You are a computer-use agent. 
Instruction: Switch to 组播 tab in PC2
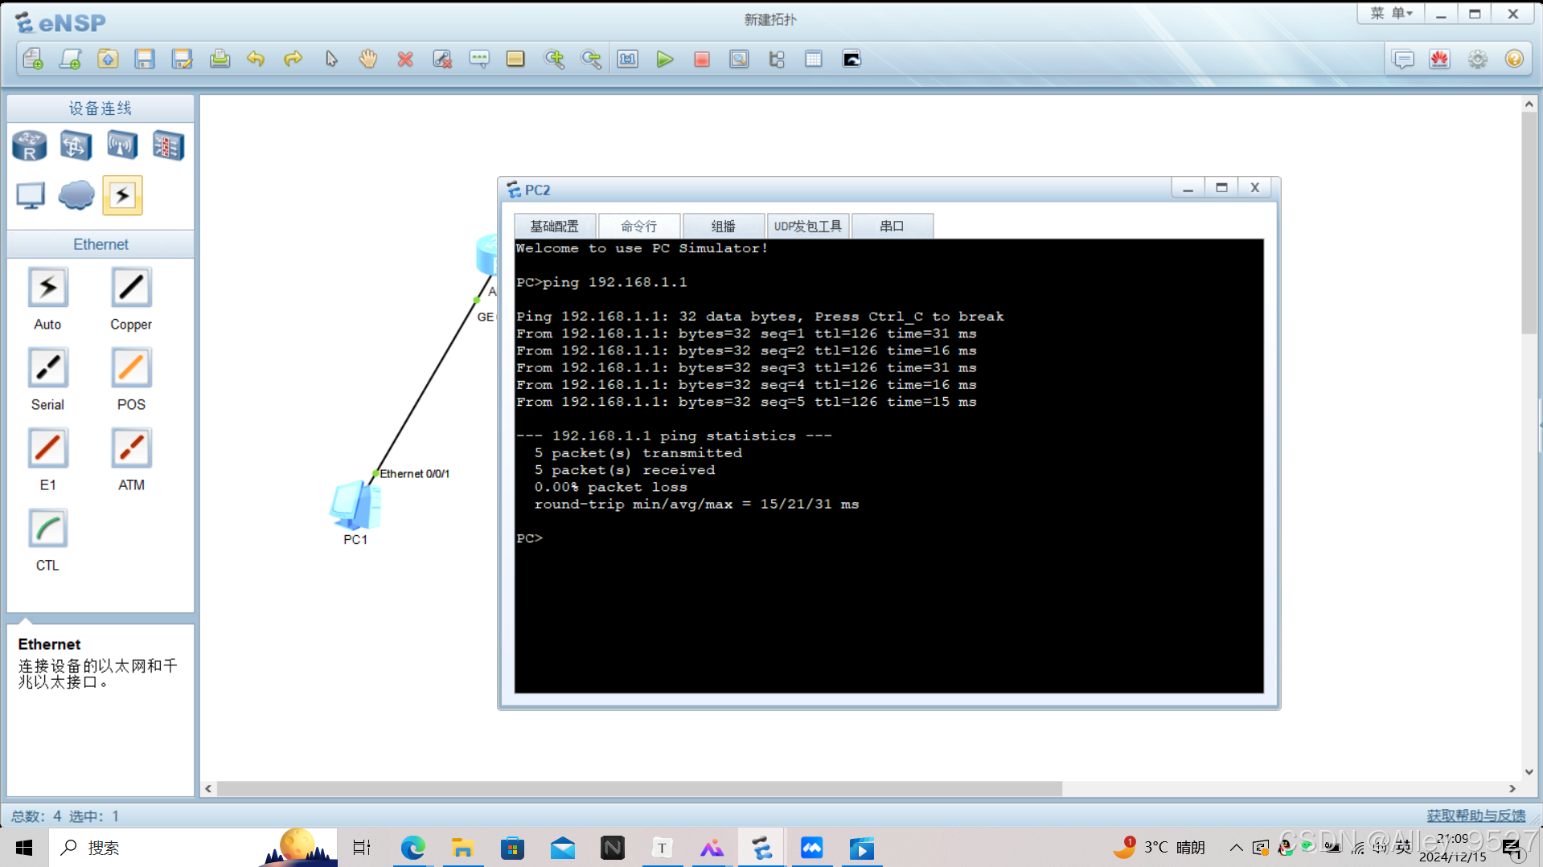pos(724,226)
